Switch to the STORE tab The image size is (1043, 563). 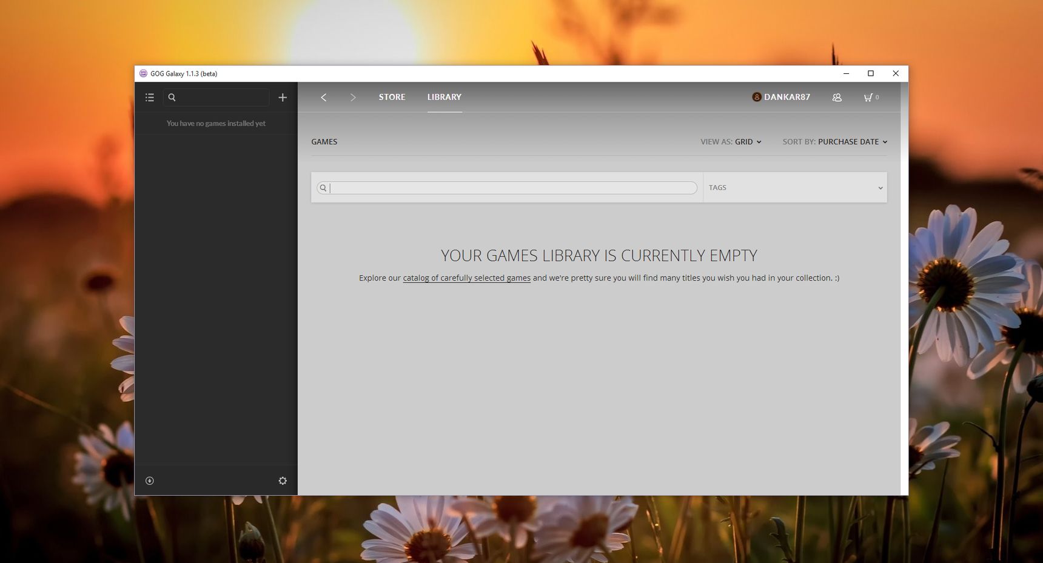[x=392, y=97]
